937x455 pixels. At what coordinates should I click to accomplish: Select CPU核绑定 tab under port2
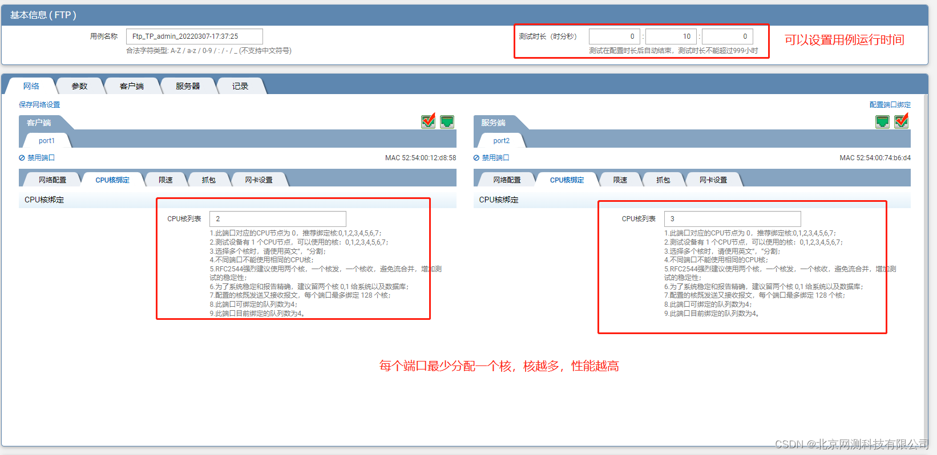tap(567, 180)
